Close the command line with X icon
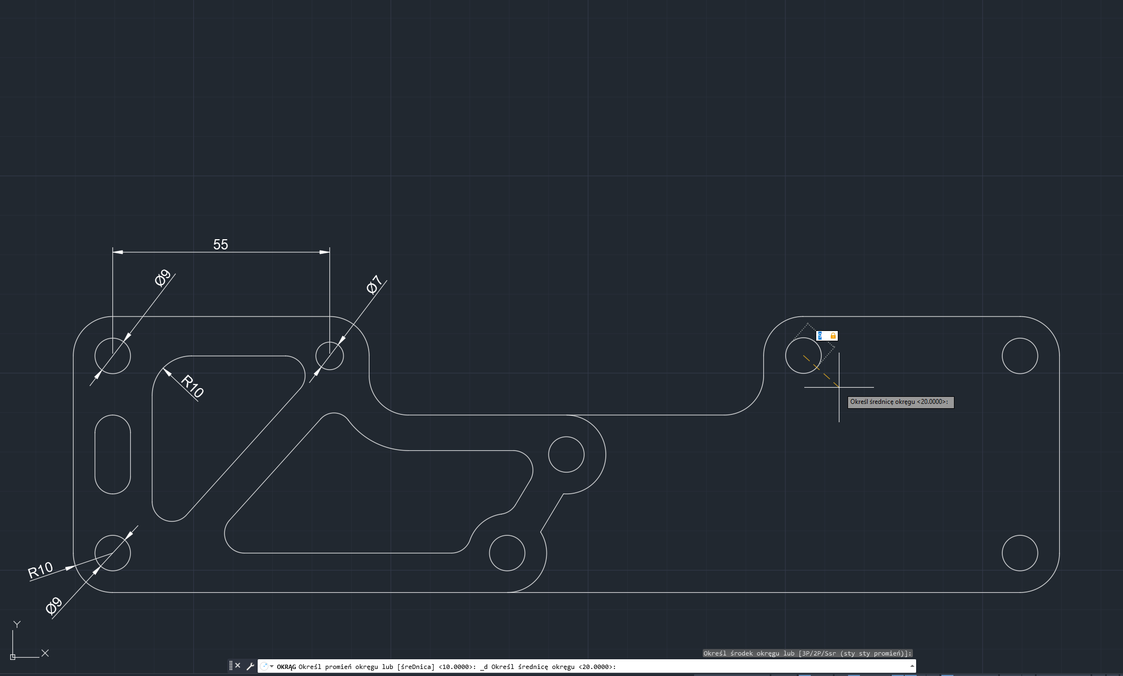1123x676 pixels. [x=238, y=666]
